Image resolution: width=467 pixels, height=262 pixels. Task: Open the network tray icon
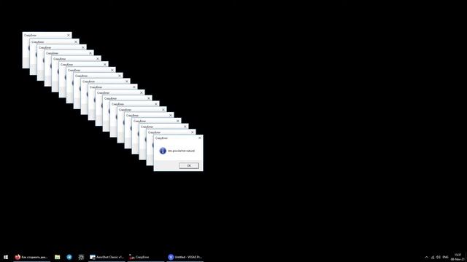pyautogui.click(x=433, y=257)
